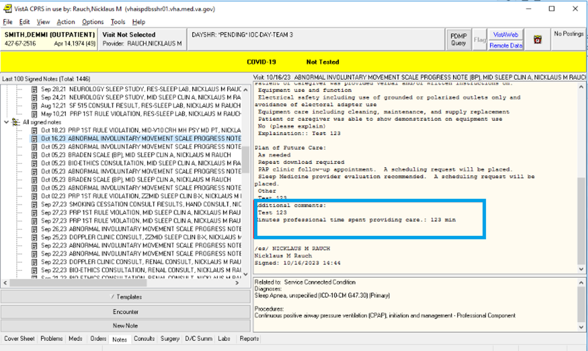
Task: Click the Flag button
Action: (479, 39)
